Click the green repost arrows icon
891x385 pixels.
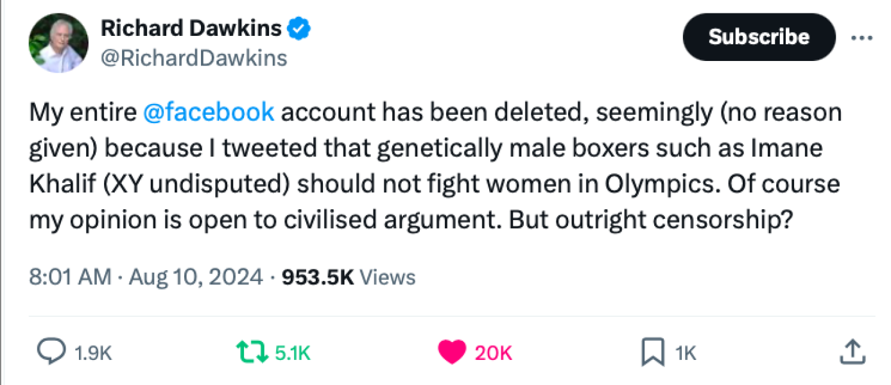[x=253, y=352]
